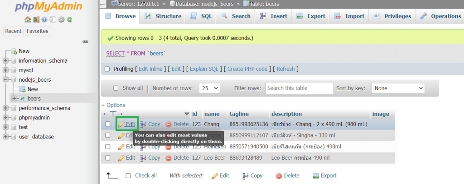Click Delete for the Heineken row
Viewport: 464px width, 184px height.
pyautogui.click(x=177, y=147)
